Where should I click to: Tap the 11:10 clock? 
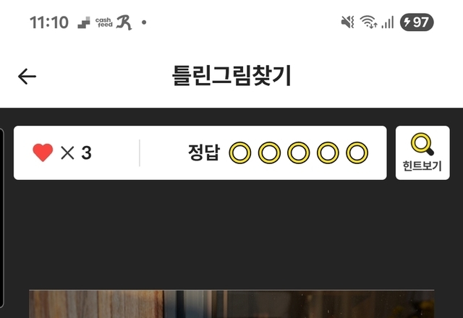(49, 22)
